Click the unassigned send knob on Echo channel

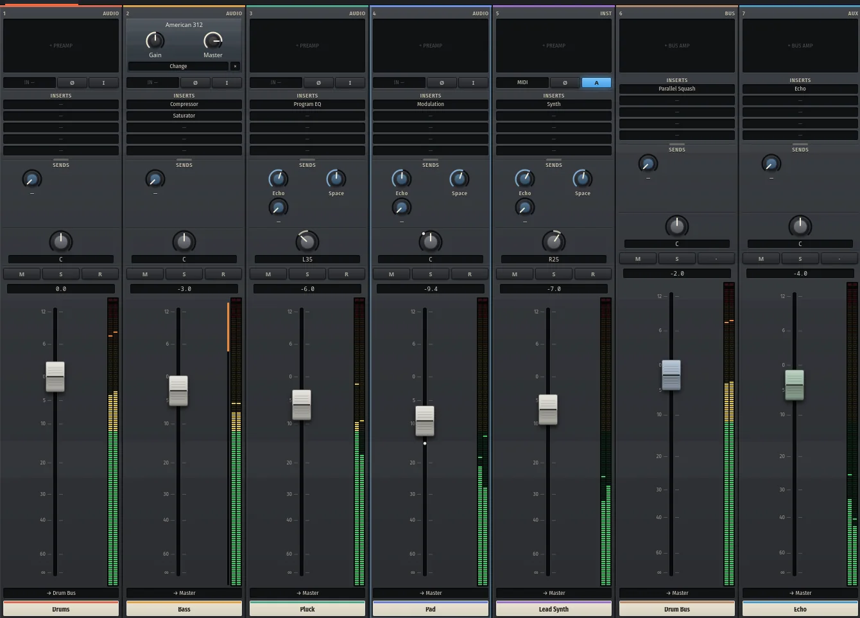point(771,163)
